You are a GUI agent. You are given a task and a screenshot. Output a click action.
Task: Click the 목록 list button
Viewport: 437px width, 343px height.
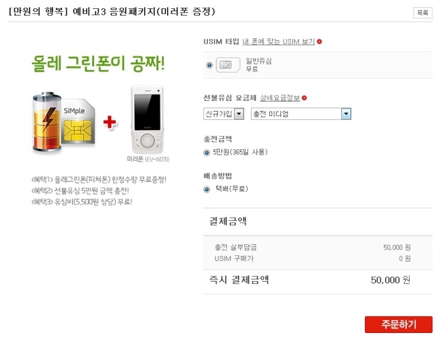[422, 12]
